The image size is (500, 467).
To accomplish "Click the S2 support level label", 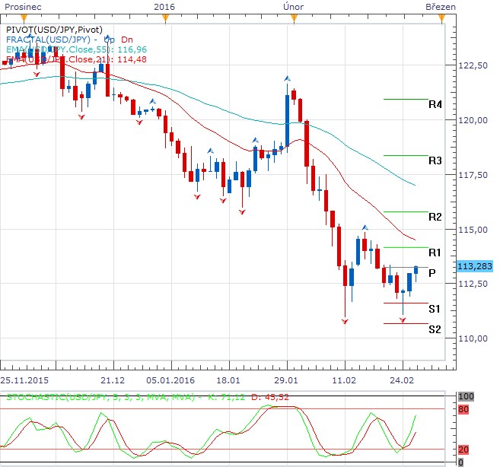I will pos(435,329).
